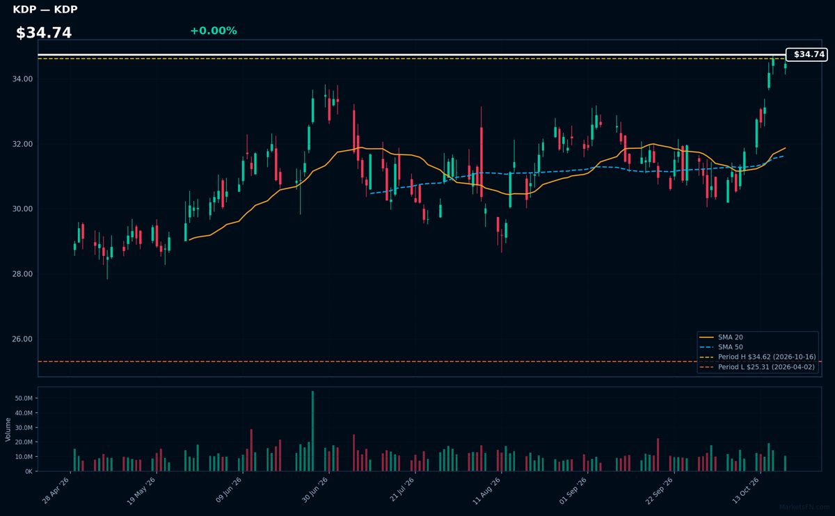Click the Volume axis title

tap(8, 429)
